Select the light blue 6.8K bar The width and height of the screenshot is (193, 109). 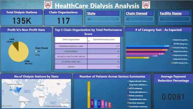click(148, 46)
